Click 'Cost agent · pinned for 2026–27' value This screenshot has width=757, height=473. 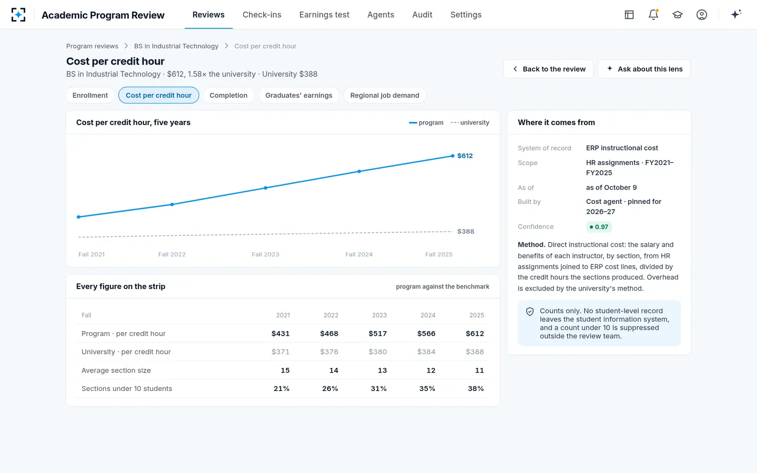pos(624,207)
